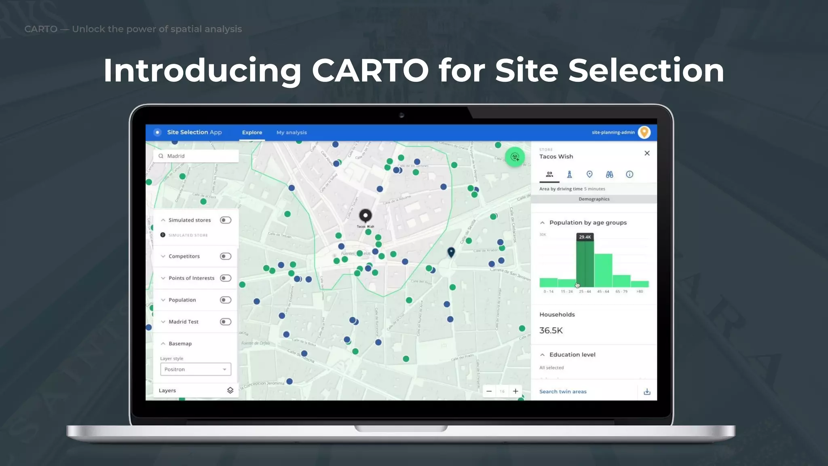Collapse the Basemap section chevron
Screen dimensions: 828x466
(x=163, y=344)
